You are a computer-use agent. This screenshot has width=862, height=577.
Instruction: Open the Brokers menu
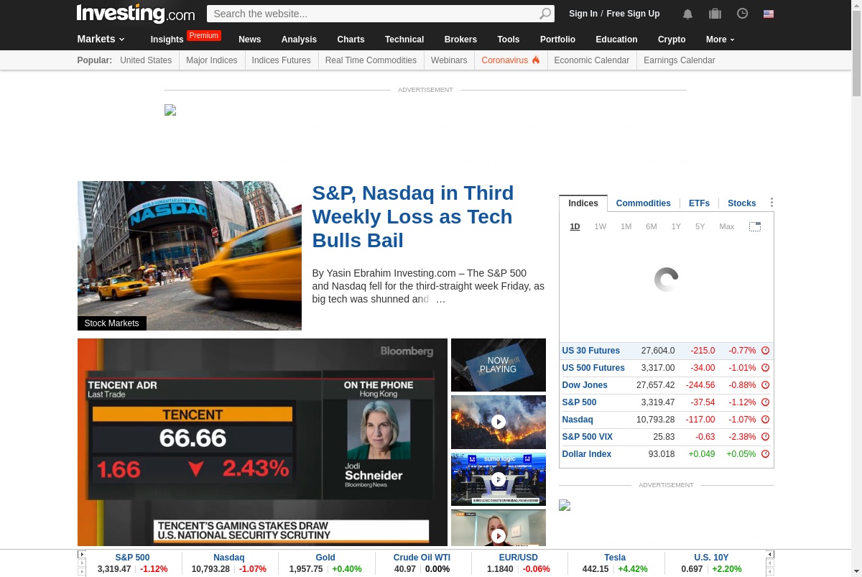pyautogui.click(x=460, y=40)
